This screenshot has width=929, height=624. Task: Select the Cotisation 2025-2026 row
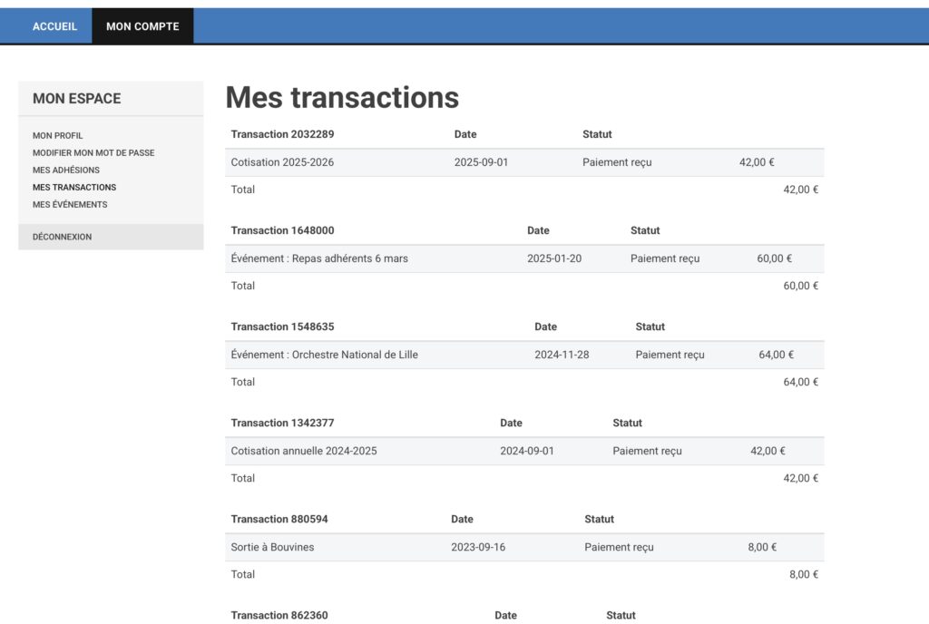[x=279, y=162]
